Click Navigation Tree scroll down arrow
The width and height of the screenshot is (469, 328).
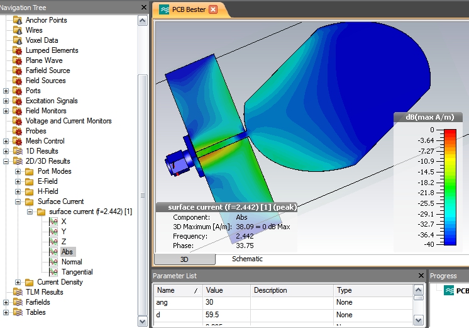pos(142,321)
